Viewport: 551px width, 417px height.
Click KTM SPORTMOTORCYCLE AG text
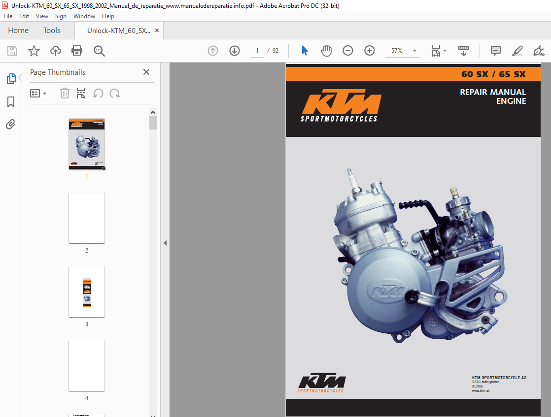[499, 378]
